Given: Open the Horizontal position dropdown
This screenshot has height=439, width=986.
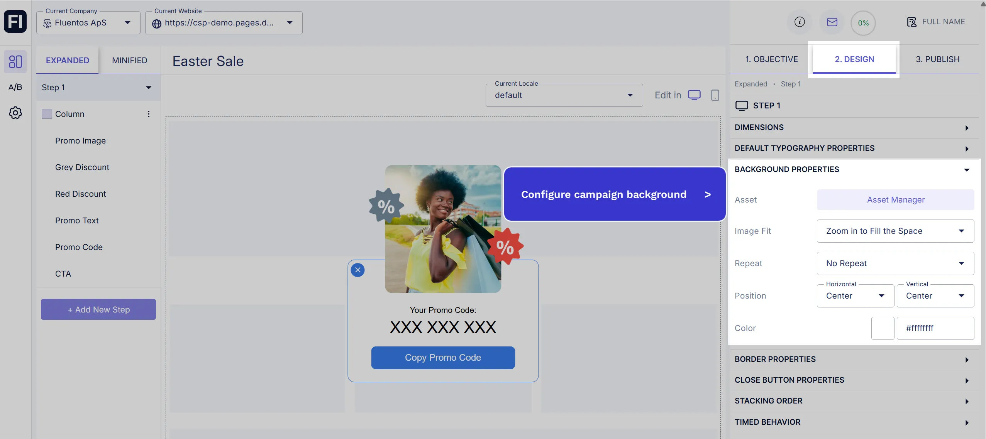Looking at the screenshot, I should (x=856, y=296).
